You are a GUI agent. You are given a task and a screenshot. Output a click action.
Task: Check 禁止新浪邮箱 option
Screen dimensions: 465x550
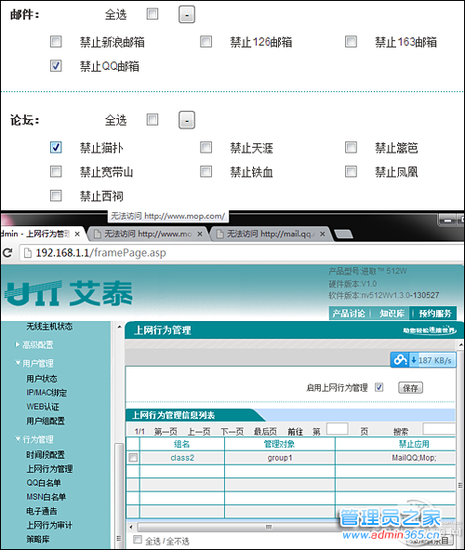click(56, 41)
